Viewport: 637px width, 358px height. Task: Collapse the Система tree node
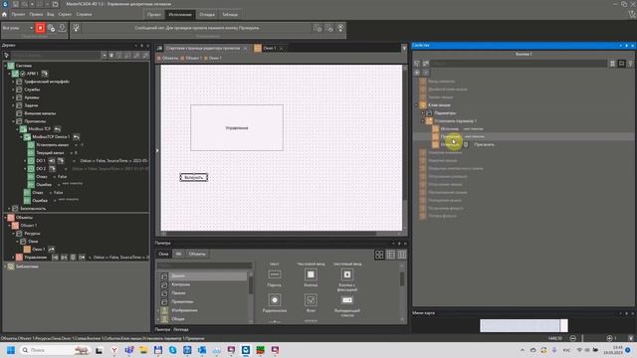tap(5, 66)
